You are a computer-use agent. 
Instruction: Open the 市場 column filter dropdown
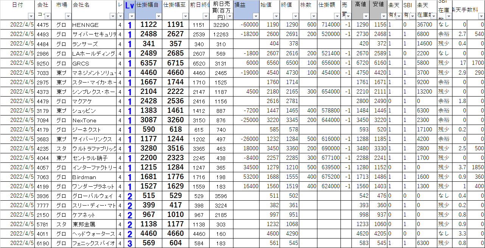click(x=68, y=16)
